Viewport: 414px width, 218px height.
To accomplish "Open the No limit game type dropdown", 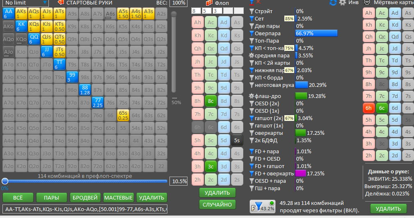I will pos(25,3).
